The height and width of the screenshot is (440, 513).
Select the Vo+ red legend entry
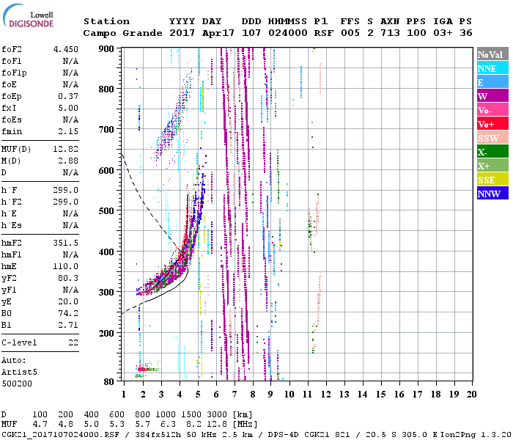[x=492, y=124]
